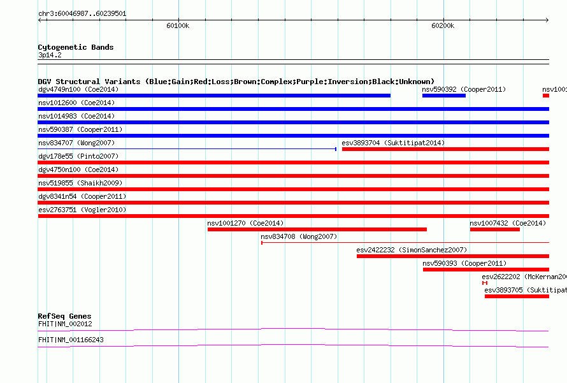Open the nsv1012600 (Coe2014) variant label
The image size is (567, 383).
76,103
